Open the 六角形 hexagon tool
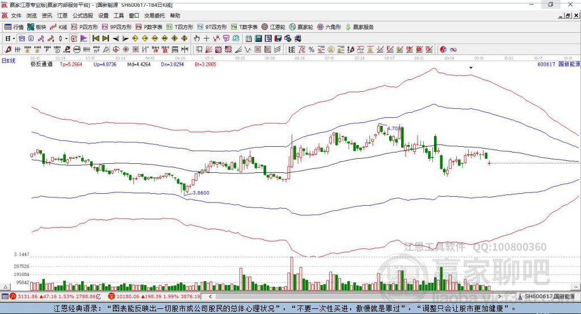This screenshot has height=314, width=581. 329,27
